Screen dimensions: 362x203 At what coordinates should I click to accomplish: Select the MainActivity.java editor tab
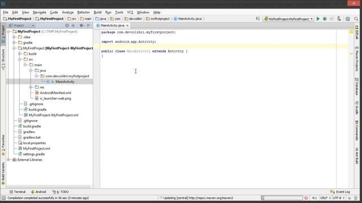(x=112, y=25)
